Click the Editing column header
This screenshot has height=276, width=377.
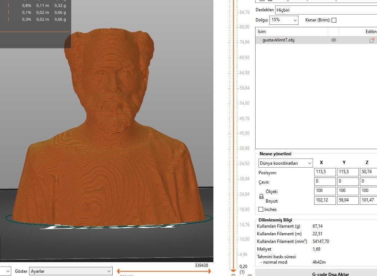click(x=358, y=32)
